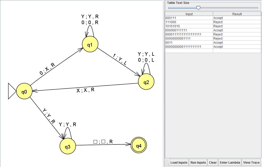The height and width of the screenshot is (167, 262).
Task: Click the '0 ; 0 , L' loop label above q2
Action: [146, 60]
